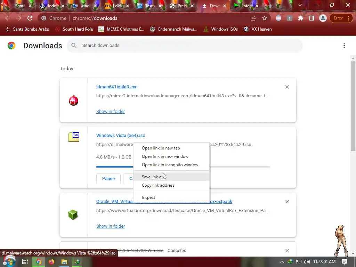Select Copy link address
This screenshot has height=267, width=356.
(171, 185)
